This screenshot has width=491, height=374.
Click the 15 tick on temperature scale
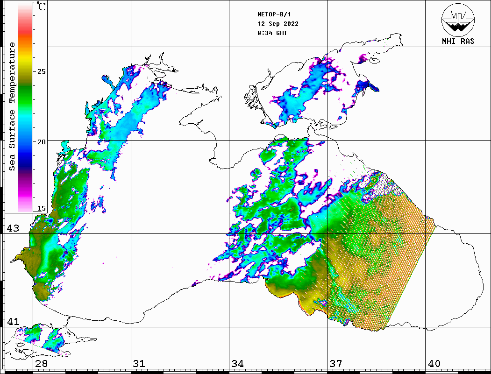(x=41, y=208)
